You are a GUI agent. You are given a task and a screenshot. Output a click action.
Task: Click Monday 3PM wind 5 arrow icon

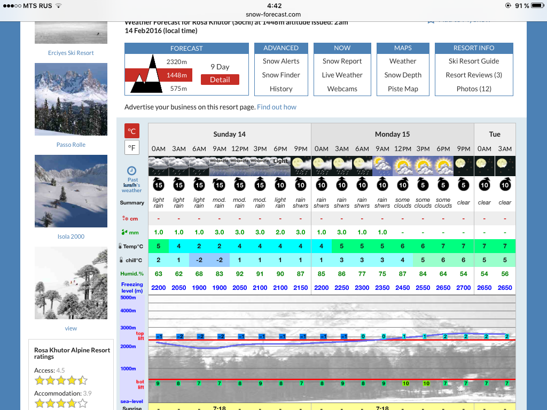pos(423,184)
